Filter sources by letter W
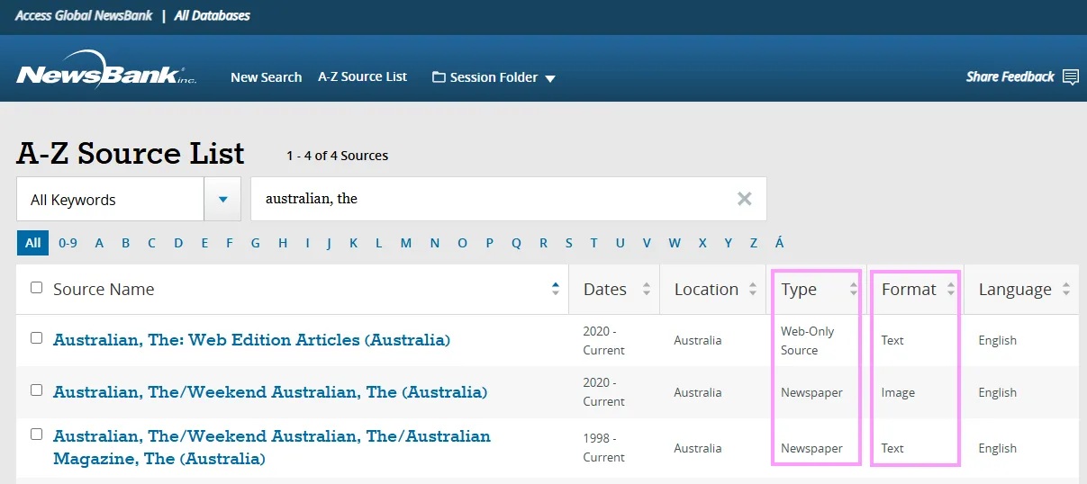The image size is (1087, 484). (x=675, y=243)
